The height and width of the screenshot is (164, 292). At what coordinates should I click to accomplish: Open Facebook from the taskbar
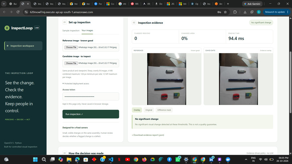coord(169,160)
